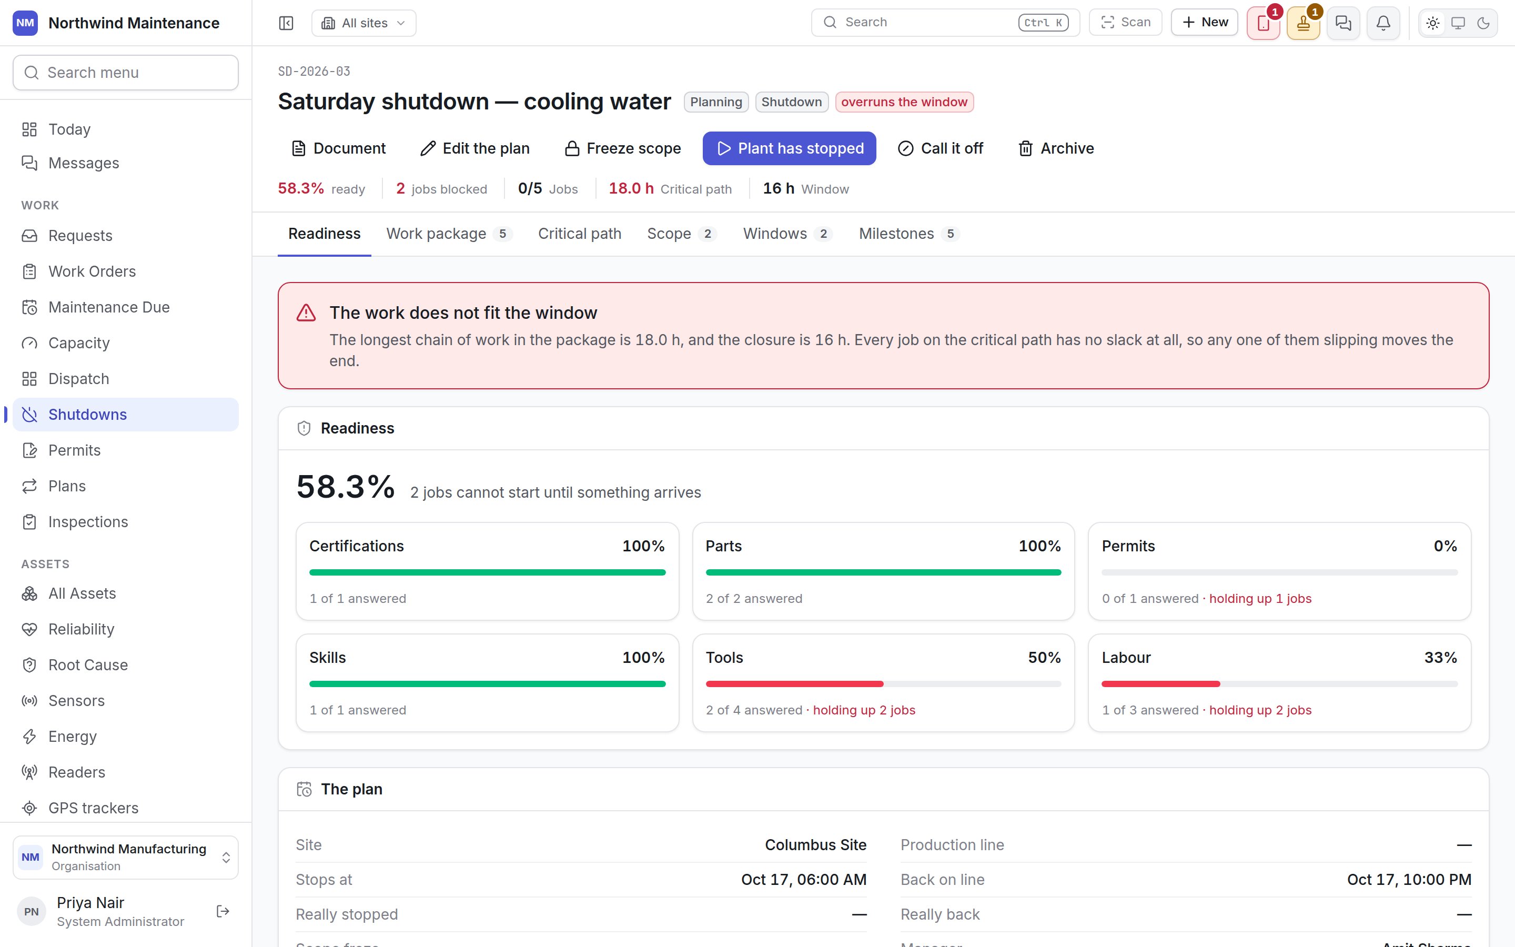Open Today in the sidebar
Screen dimensions: 1515x947
coord(125,129)
